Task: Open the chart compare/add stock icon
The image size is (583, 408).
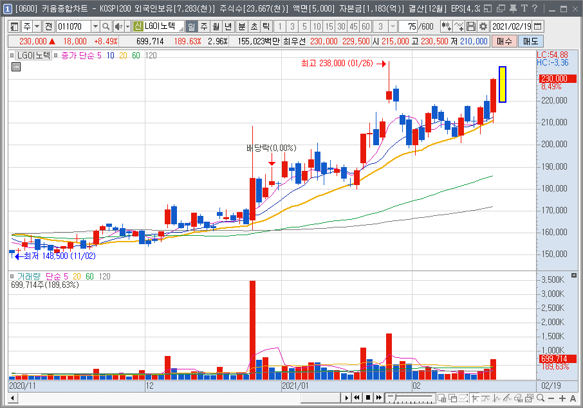Action: pyautogui.click(x=446, y=26)
